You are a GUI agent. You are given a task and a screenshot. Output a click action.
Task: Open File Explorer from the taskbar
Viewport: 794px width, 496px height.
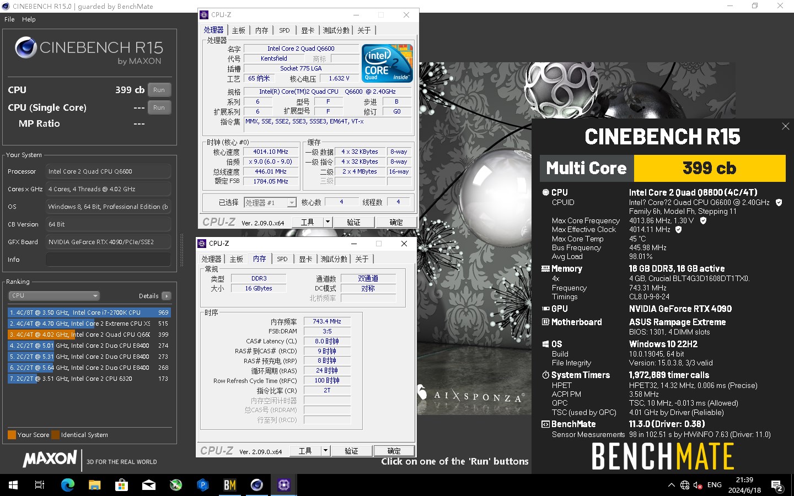(94, 485)
